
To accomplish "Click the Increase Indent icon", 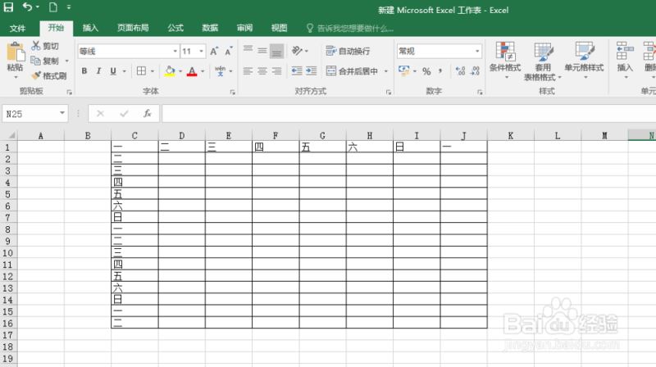I will 312,71.
